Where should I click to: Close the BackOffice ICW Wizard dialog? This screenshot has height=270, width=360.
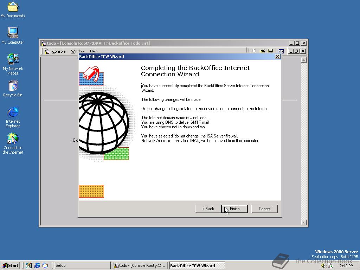[x=278, y=57]
